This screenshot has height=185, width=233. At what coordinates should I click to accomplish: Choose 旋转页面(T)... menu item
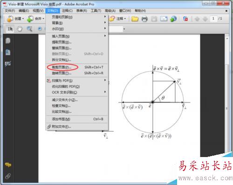(x=77, y=73)
